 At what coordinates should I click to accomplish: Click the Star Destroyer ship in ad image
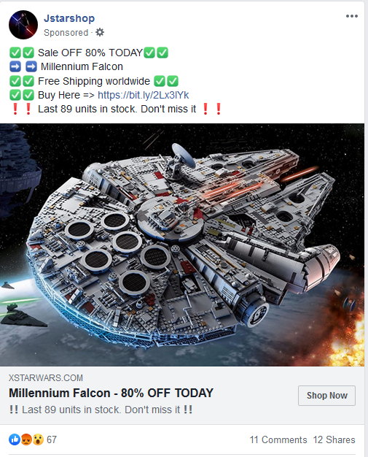point(22,315)
